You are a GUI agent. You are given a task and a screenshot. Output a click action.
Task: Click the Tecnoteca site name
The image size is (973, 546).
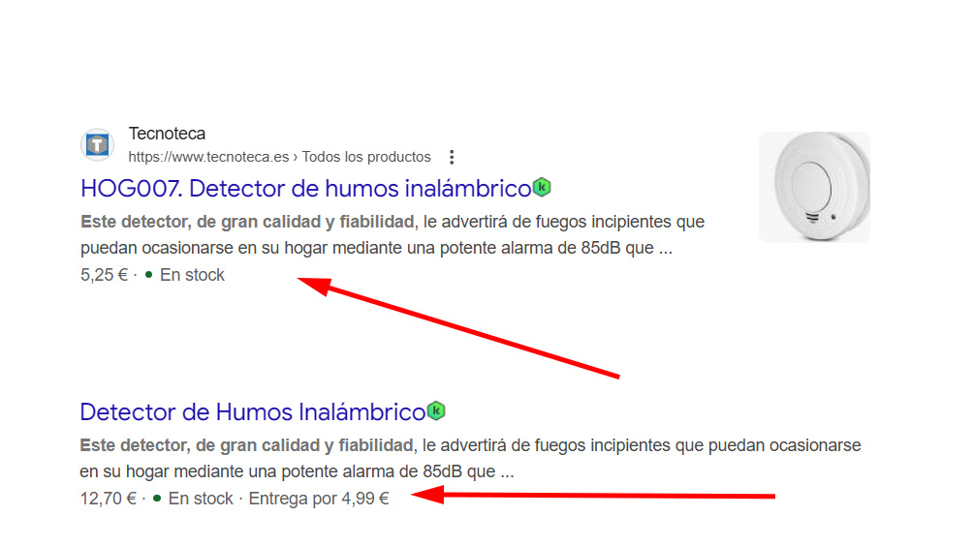[167, 134]
